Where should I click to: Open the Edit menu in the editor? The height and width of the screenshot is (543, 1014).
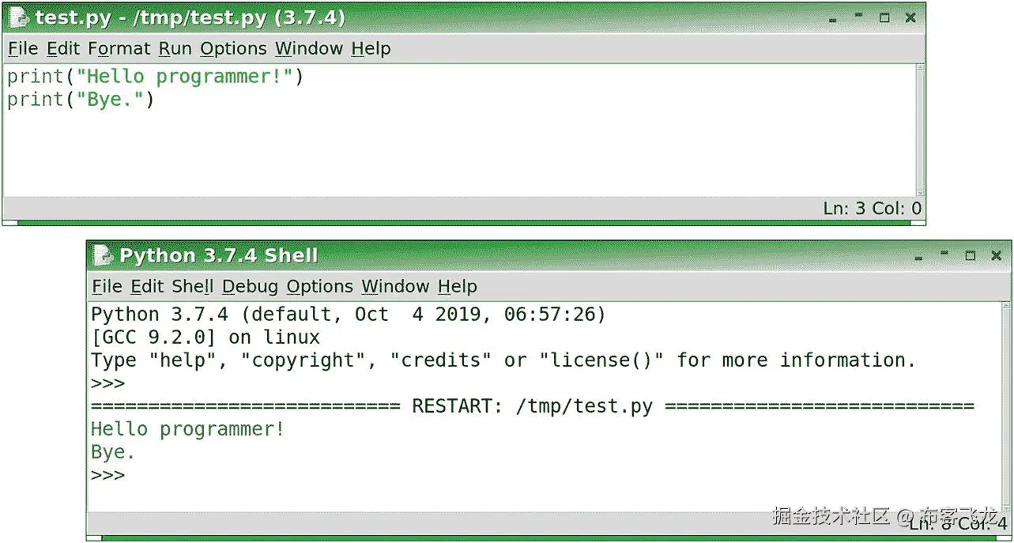tap(63, 49)
